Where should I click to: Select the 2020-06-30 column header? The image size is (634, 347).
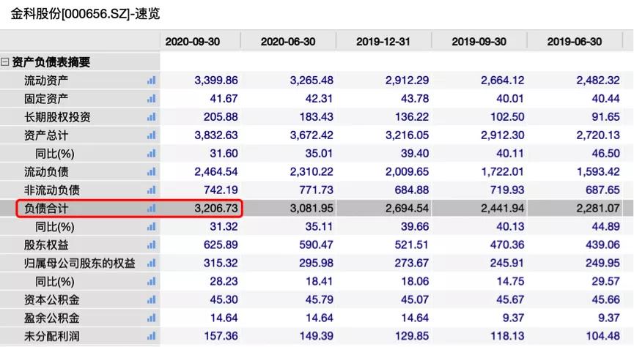coord(288,42)
